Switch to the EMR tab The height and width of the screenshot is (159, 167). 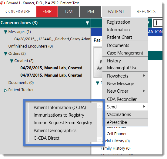pyautogui.click(x=47, y=12)
